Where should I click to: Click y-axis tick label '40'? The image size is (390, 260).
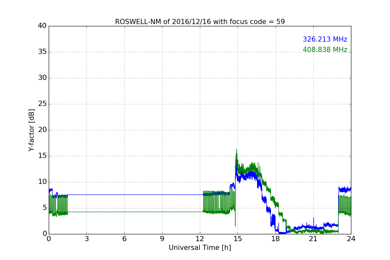pyautogui.click(x=42, y=26)
